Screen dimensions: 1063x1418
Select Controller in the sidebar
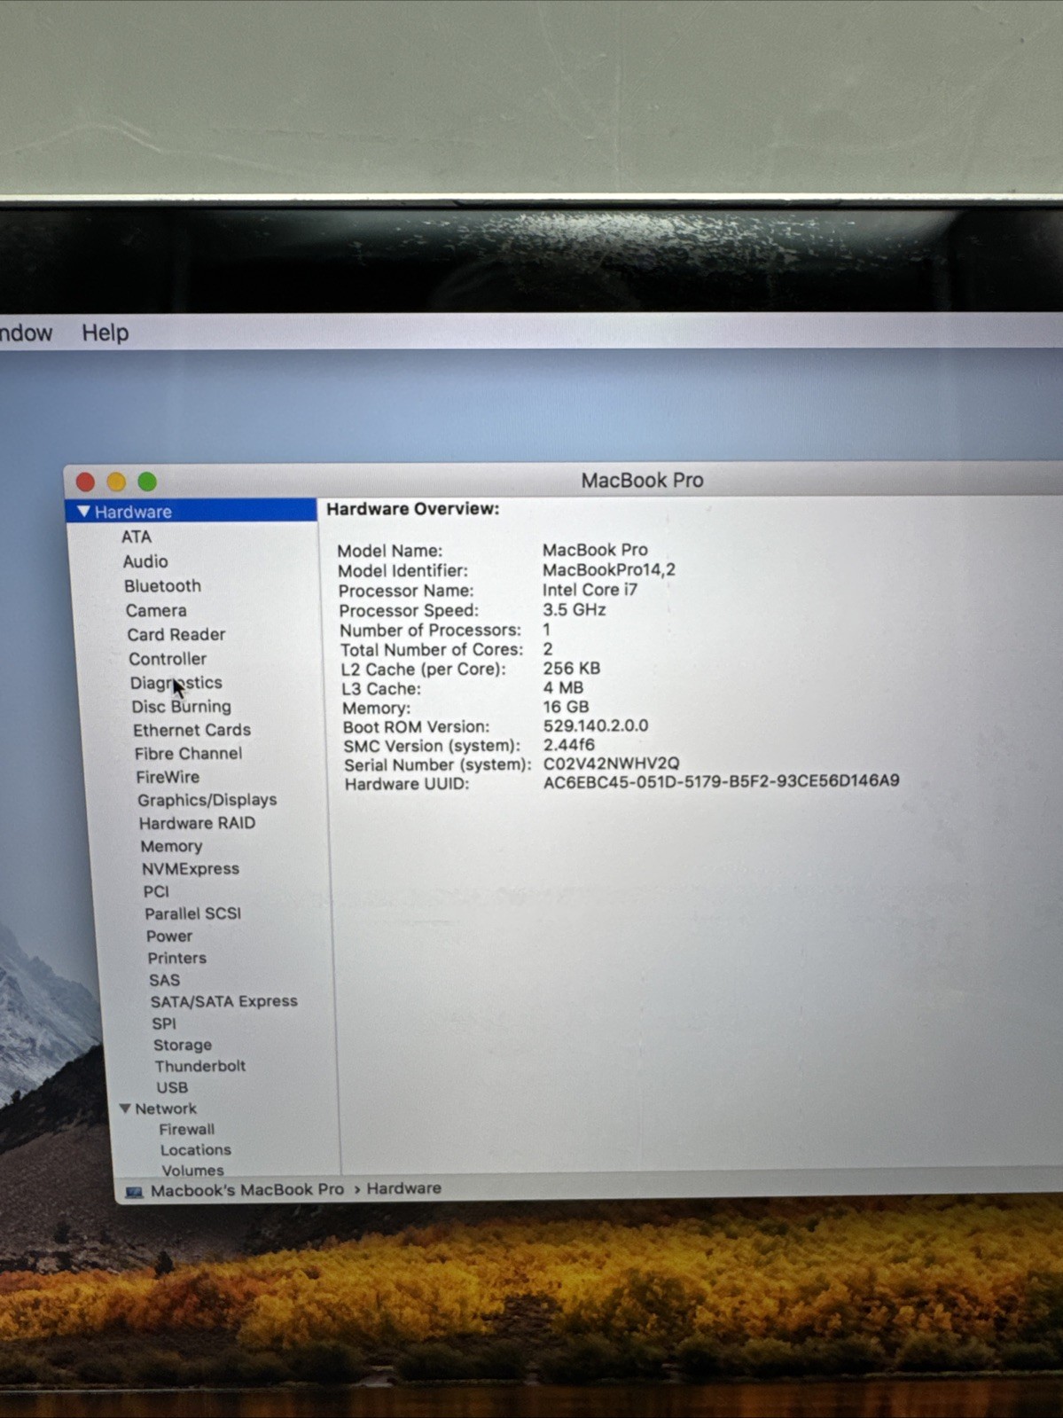168,659
